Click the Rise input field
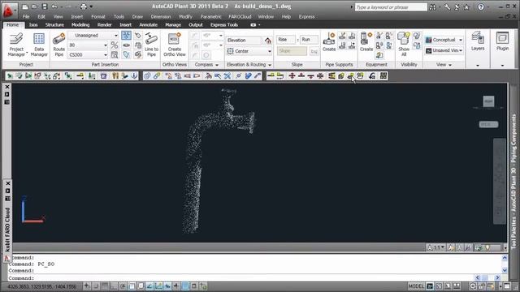Screen dimensions: 520x292 pyautogui.click(x=285, y=40)
